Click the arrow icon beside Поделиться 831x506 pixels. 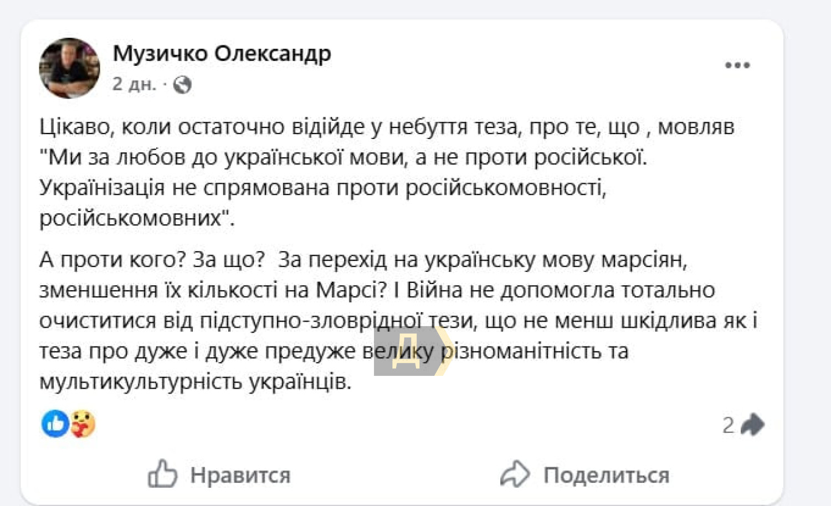pyautogui.click(x=515, y=474)
